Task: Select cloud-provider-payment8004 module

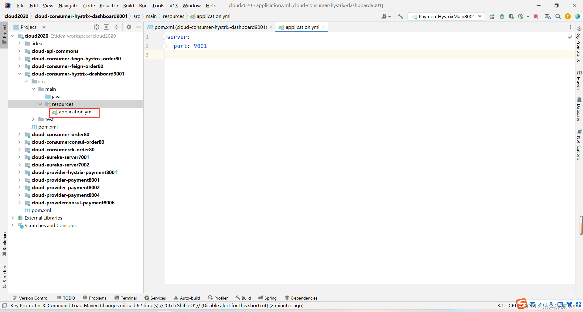Action: click(x=65, y=195)
